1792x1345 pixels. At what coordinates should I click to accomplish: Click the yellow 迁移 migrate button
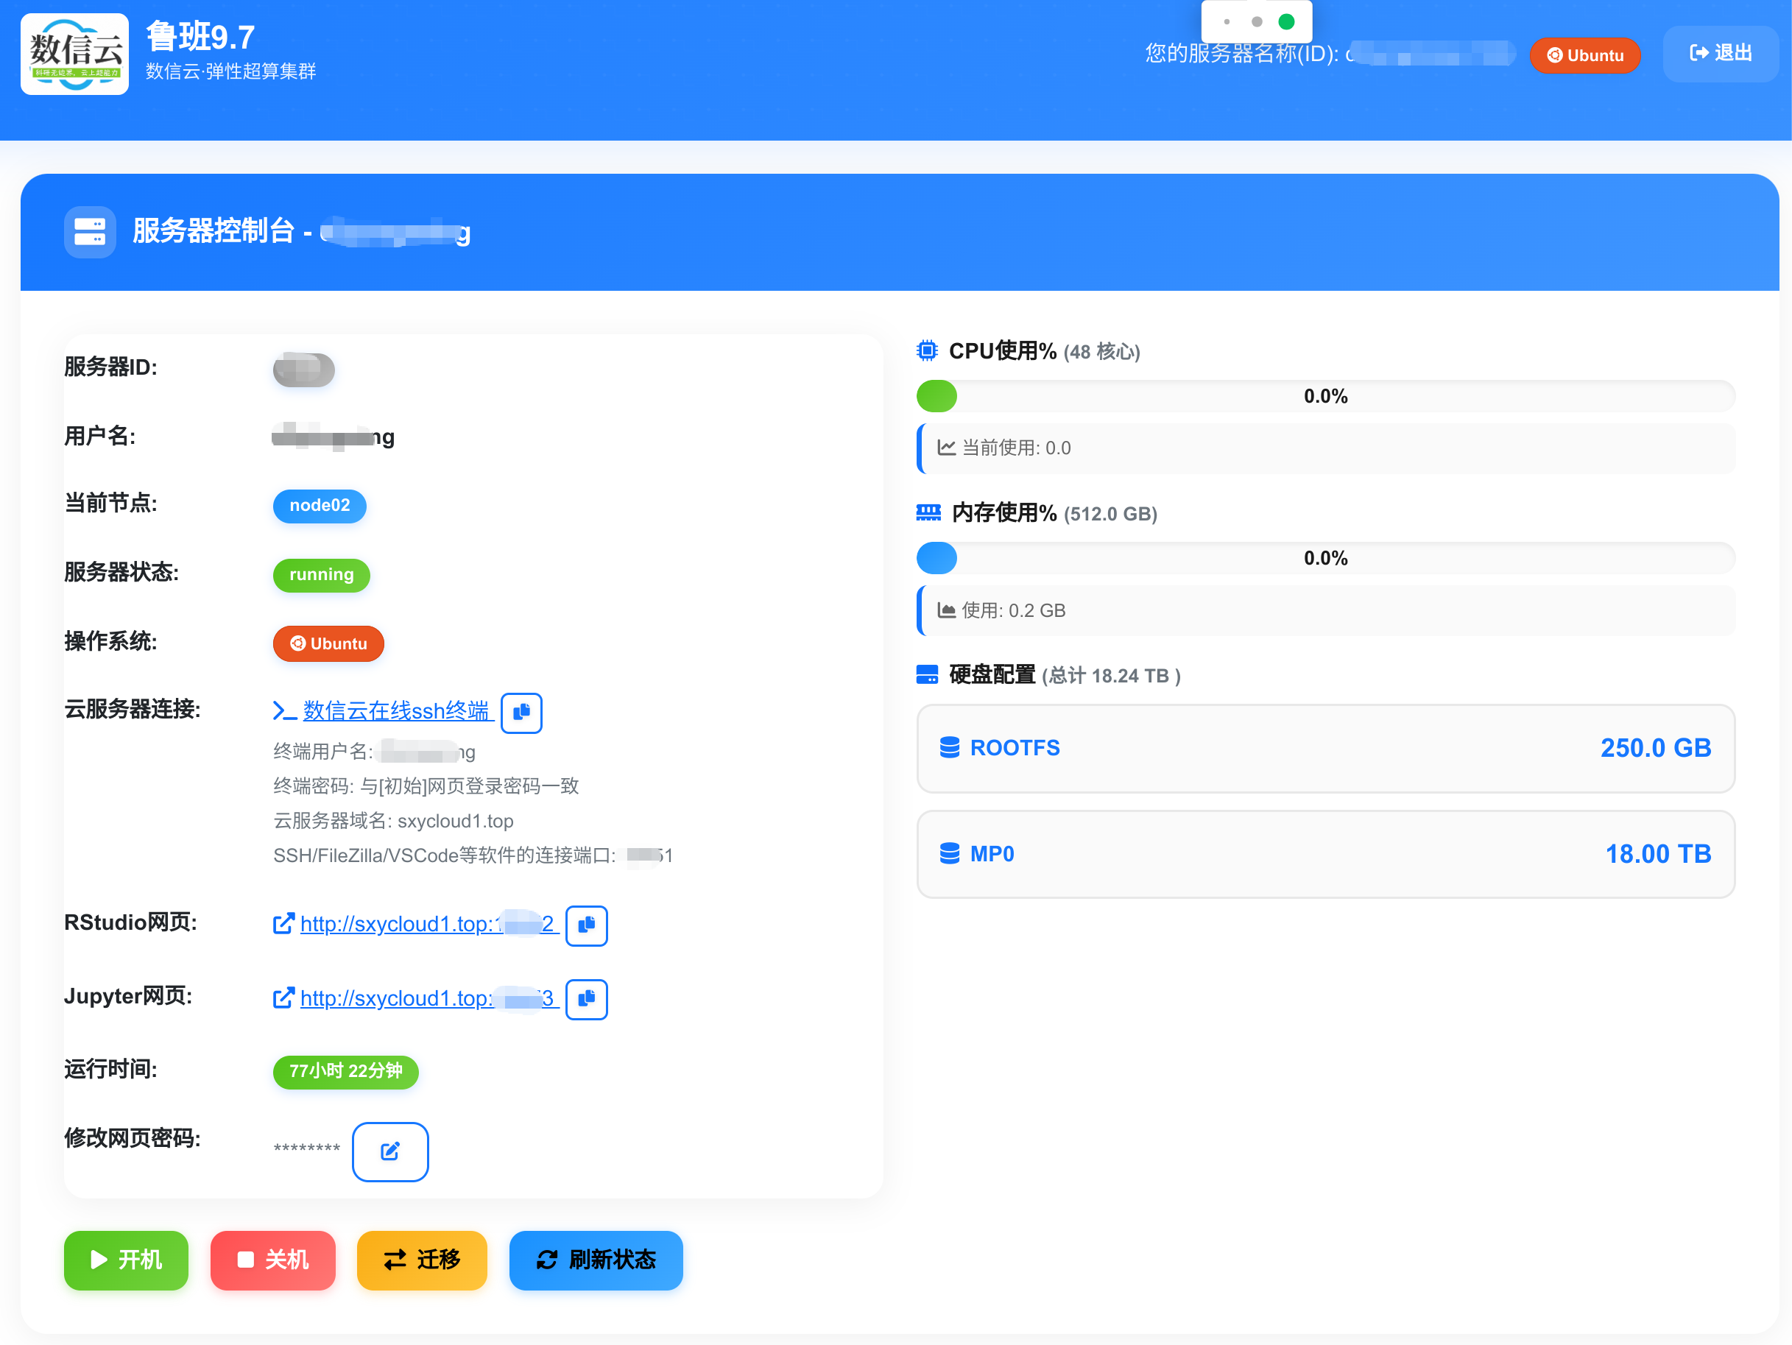coord(421,1259)
